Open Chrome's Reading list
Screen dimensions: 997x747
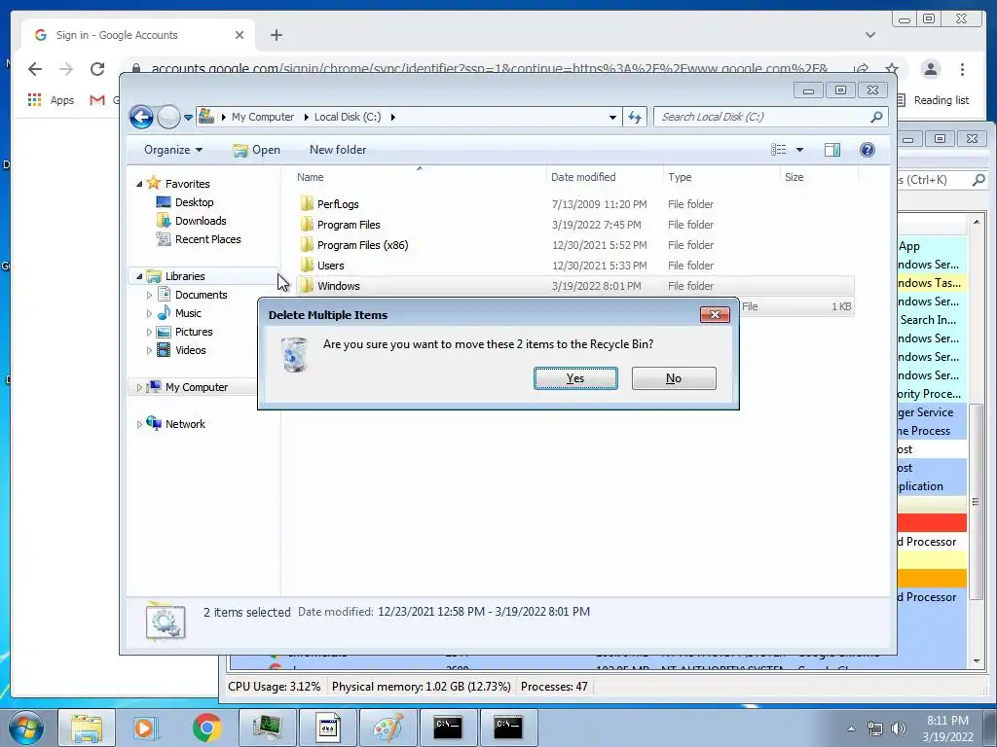[933, 100]
